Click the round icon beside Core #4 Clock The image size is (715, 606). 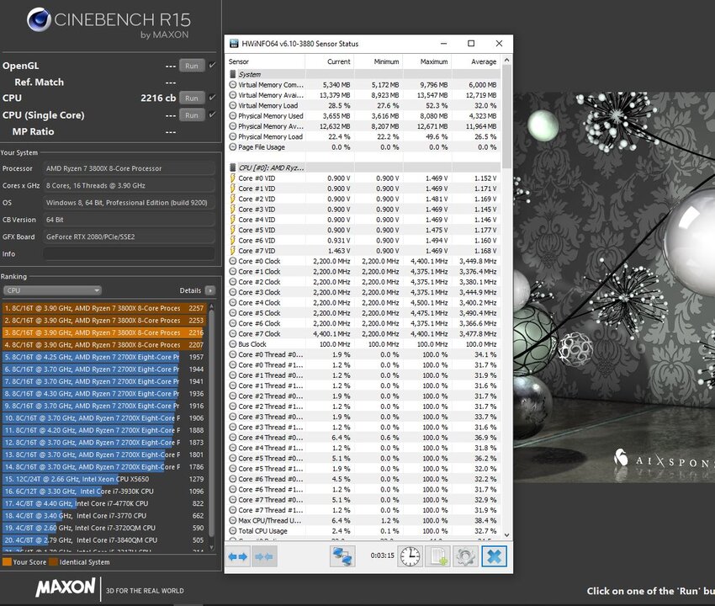[x=232, y=302]
